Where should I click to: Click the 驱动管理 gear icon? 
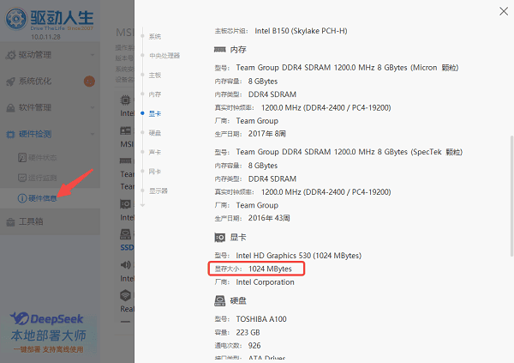click(x=11, y=55)
